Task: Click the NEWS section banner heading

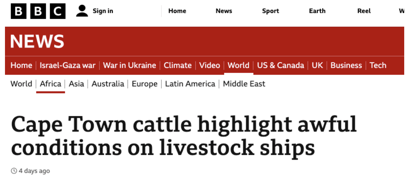Action: coord(37,42)
